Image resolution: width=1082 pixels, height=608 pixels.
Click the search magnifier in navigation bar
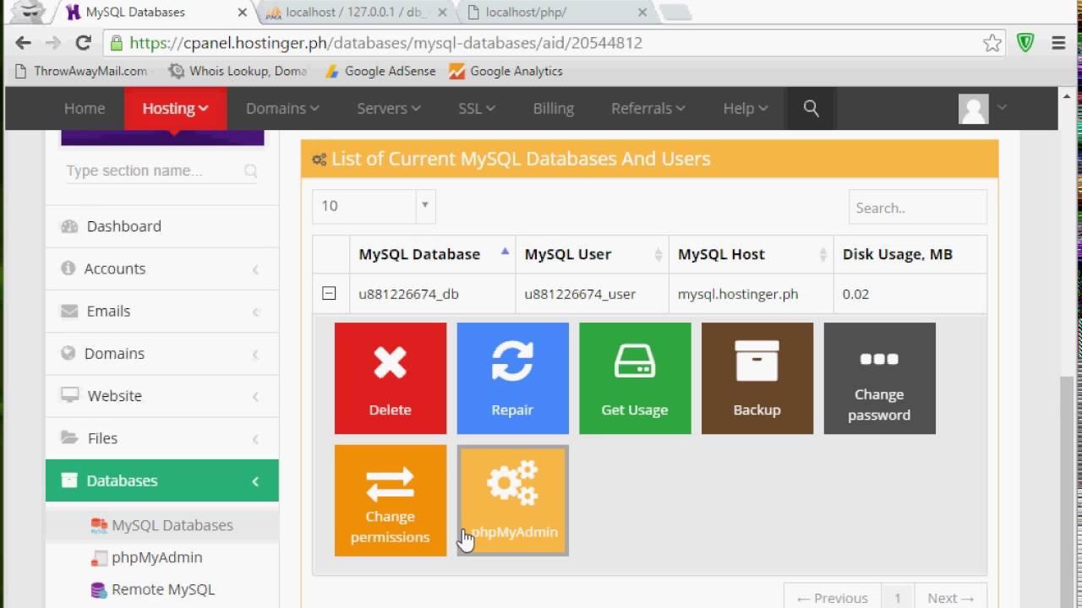(x=811, y=108)
